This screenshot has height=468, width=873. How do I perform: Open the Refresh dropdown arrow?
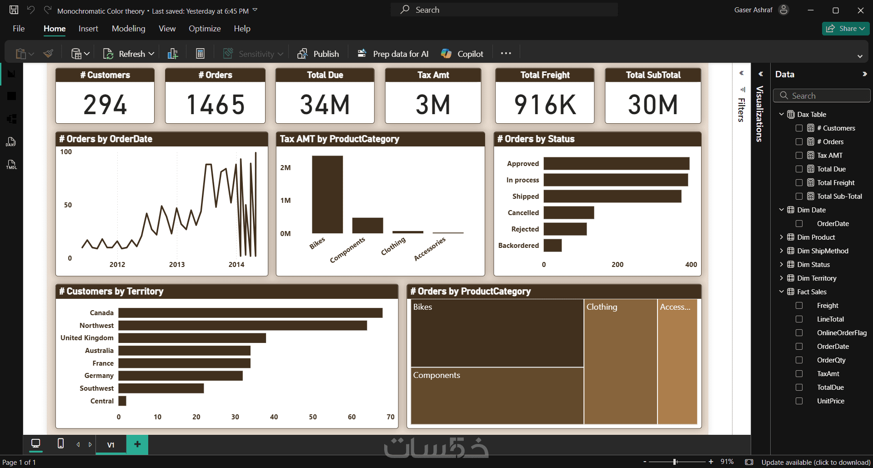pos(151,54)
